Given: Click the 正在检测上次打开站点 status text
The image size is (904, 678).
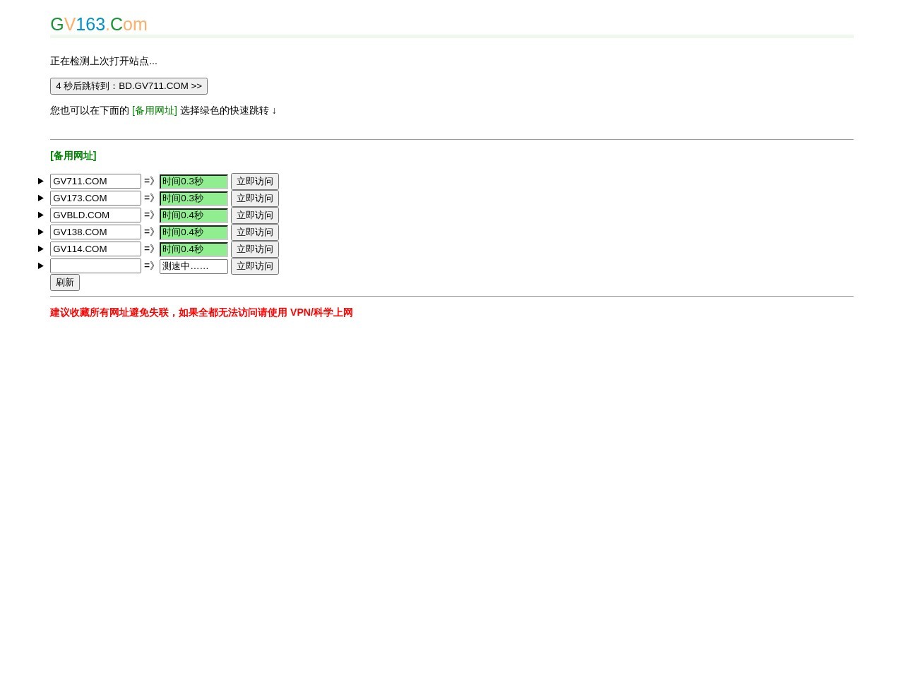Looking at the screenshot, I should coord(104,61).
